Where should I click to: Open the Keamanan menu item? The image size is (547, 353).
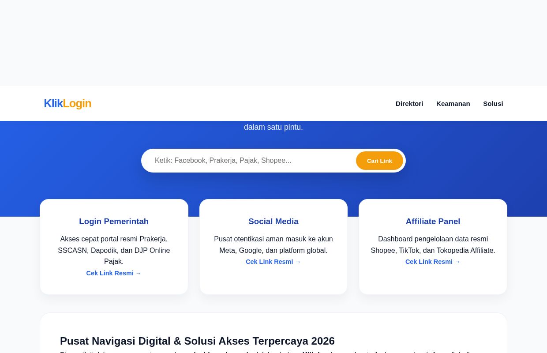453,103
